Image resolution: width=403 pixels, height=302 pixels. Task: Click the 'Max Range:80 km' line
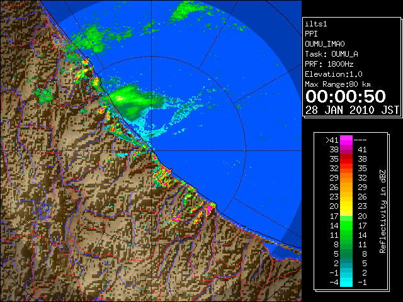click(x=338, y=84)
